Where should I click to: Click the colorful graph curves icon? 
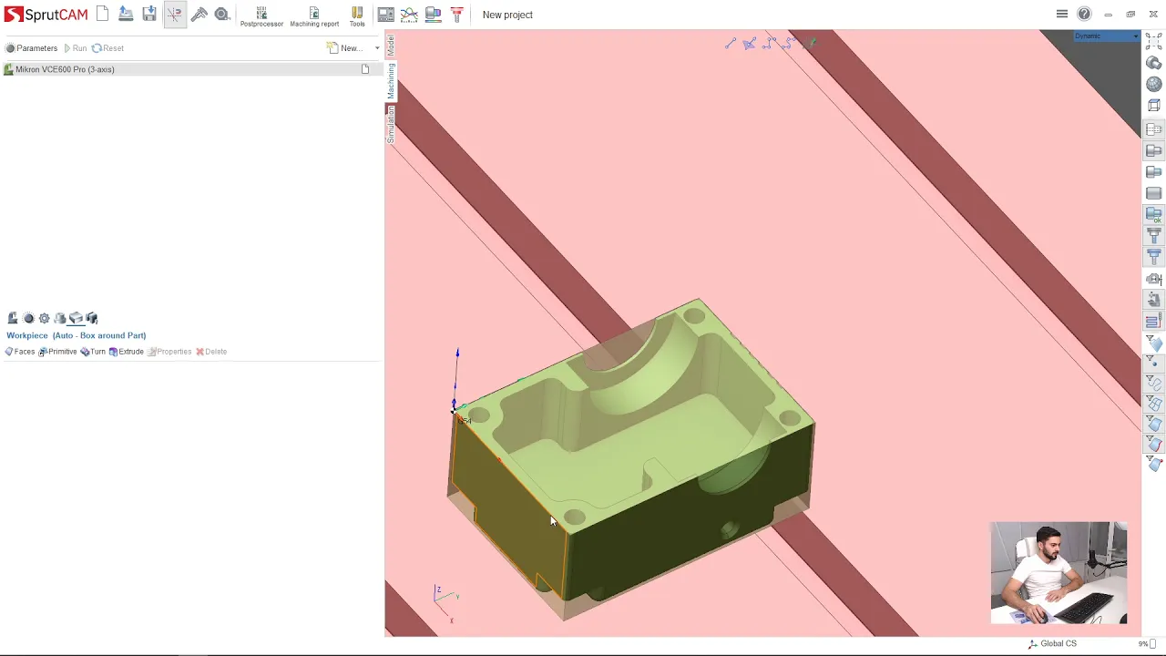coord(410,15)
